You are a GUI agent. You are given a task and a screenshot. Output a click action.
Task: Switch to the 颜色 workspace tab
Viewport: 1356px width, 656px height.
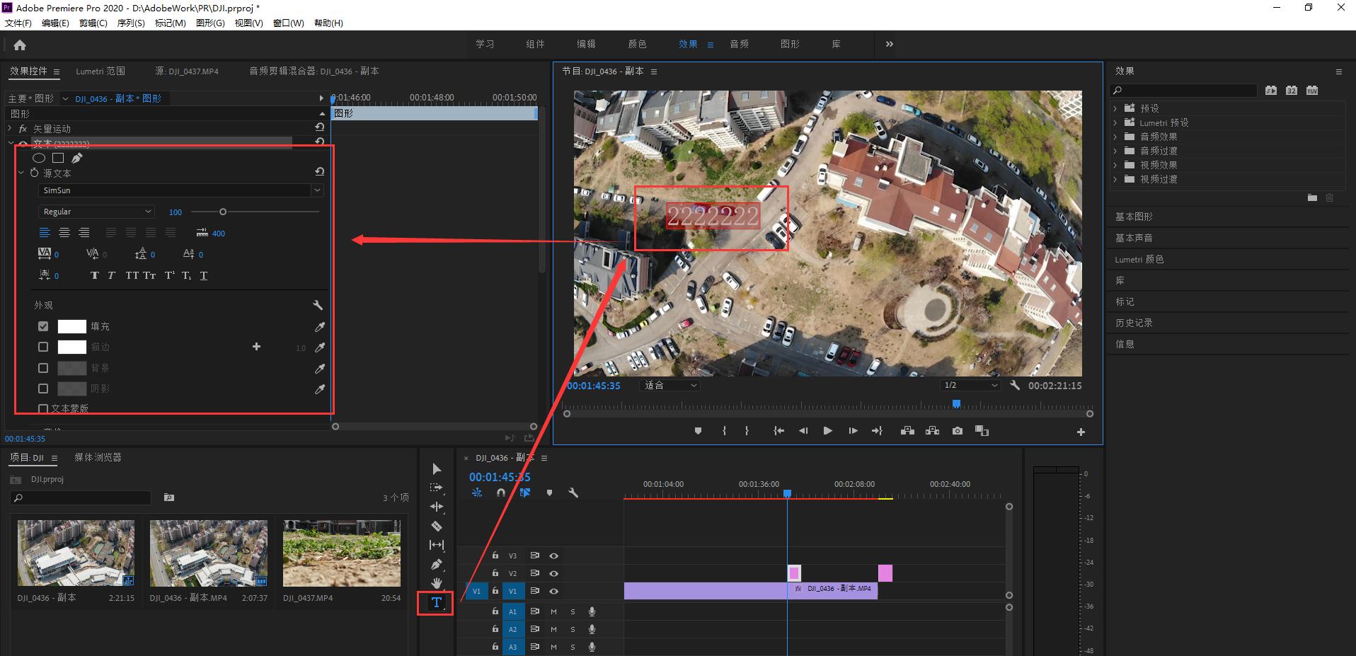point(637,44)
